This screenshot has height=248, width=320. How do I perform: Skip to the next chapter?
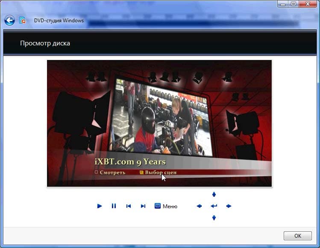pos(143,206)
